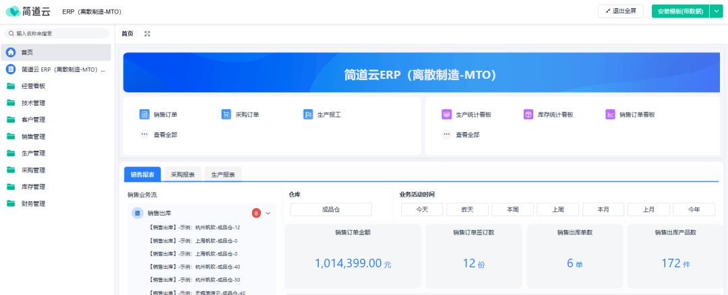Open the 仓库 成品仓 selector

tap(331, 209)
